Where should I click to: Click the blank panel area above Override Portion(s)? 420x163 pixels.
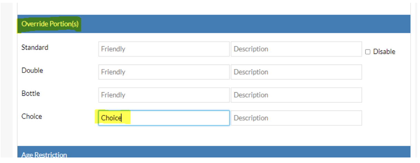208,7
